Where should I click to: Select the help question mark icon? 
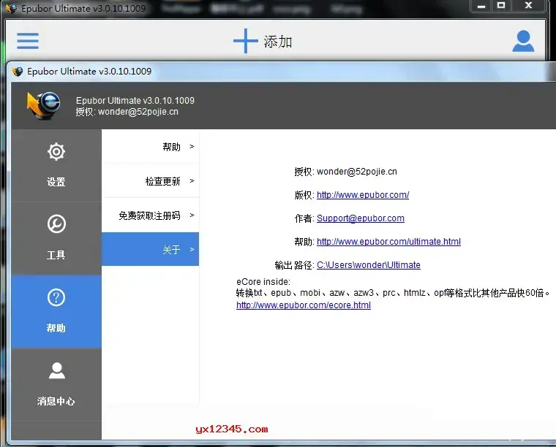point(56,297)
